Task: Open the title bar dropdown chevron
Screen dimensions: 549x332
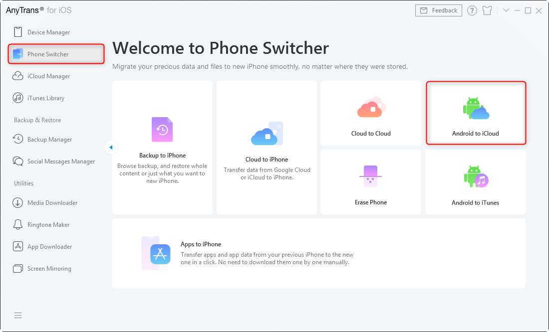Action: click(x=506, y=10)
